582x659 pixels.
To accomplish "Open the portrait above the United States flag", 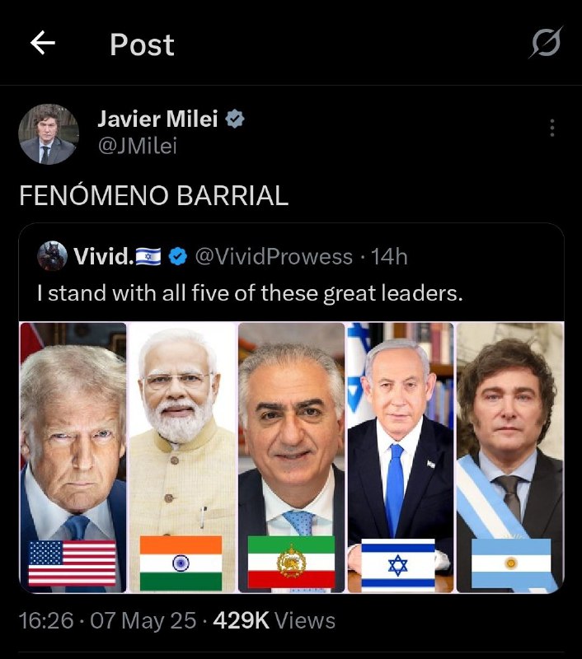I will pyautogui.click(x=73, y=428).
